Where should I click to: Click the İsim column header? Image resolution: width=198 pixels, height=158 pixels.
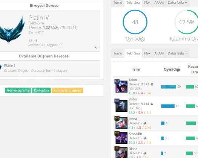point(136,69)
